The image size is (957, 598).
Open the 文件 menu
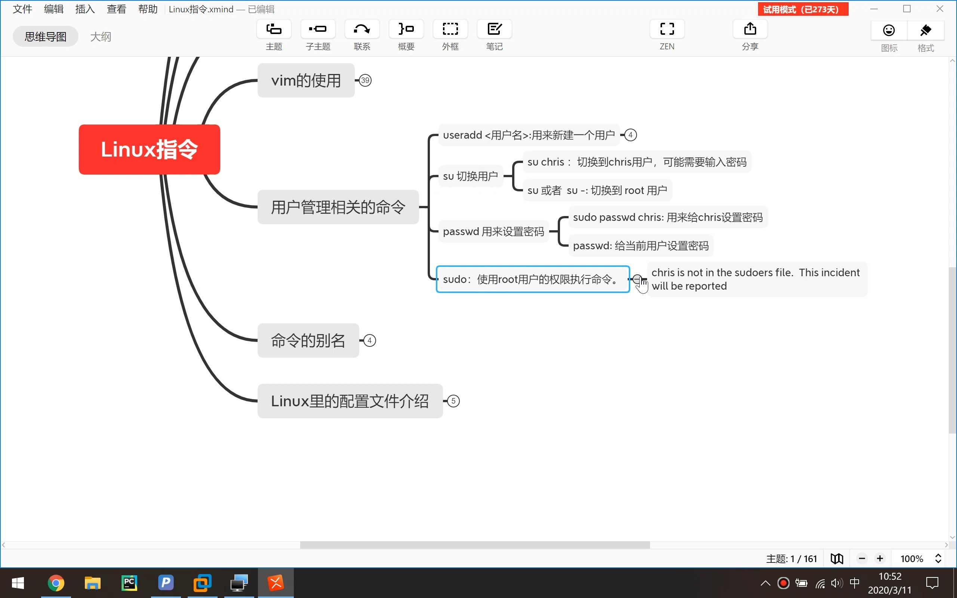tap(22, 9)
